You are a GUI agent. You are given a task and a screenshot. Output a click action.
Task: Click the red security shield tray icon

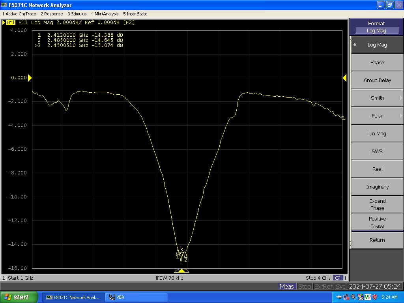pyautogui.click(x=375, y=297)
